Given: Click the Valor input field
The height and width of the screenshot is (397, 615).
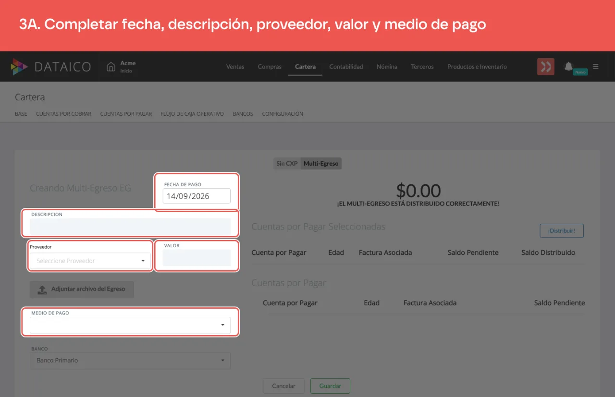Looking at the screenshot, I should click(197, 258).
